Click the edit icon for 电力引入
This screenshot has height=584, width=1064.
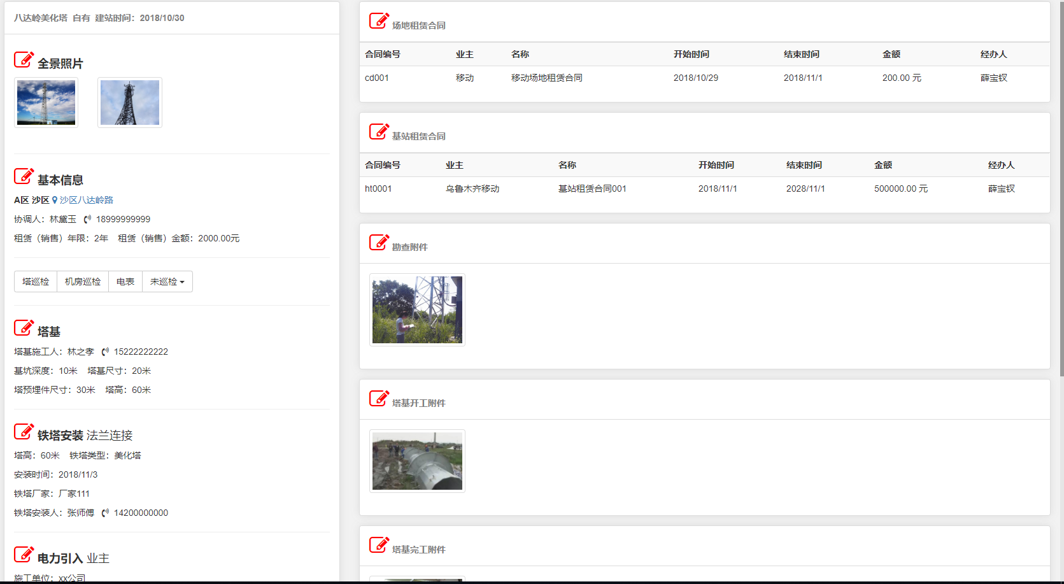pos(24,555)
